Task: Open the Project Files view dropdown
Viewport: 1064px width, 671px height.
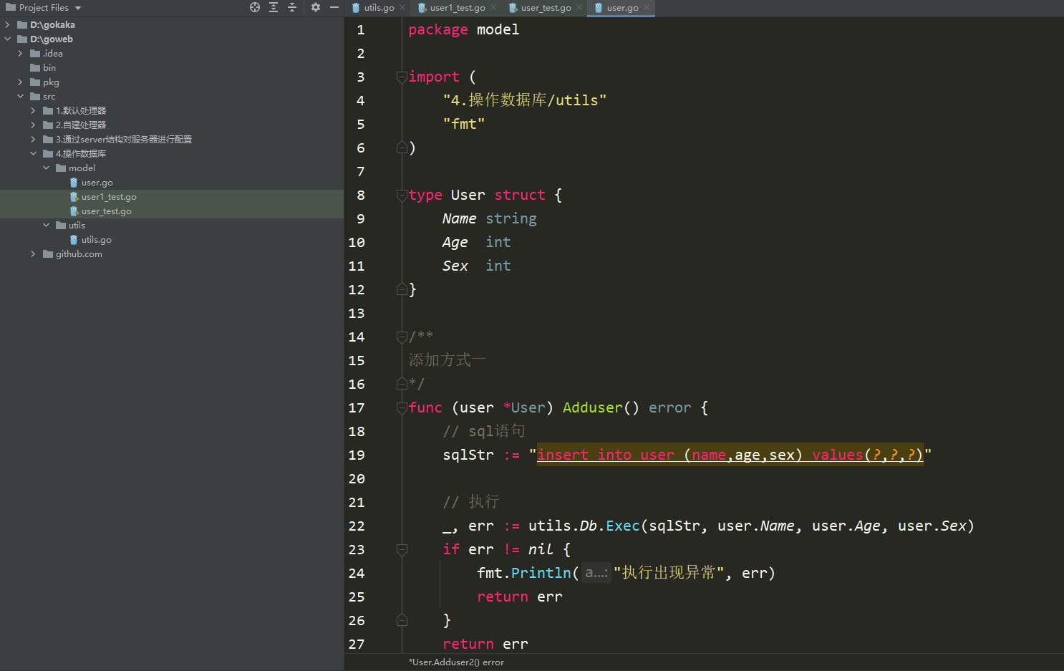Action: (x=78, y=8)
